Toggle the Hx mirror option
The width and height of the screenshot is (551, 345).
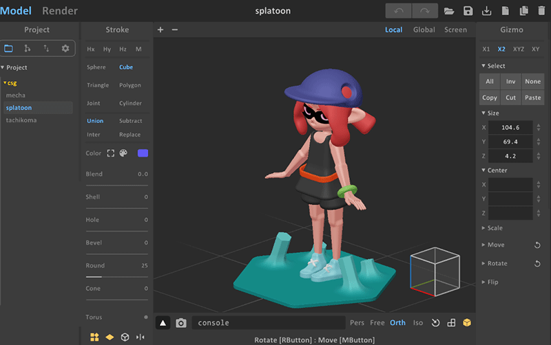pyautogui.click(x=91, y=49)
